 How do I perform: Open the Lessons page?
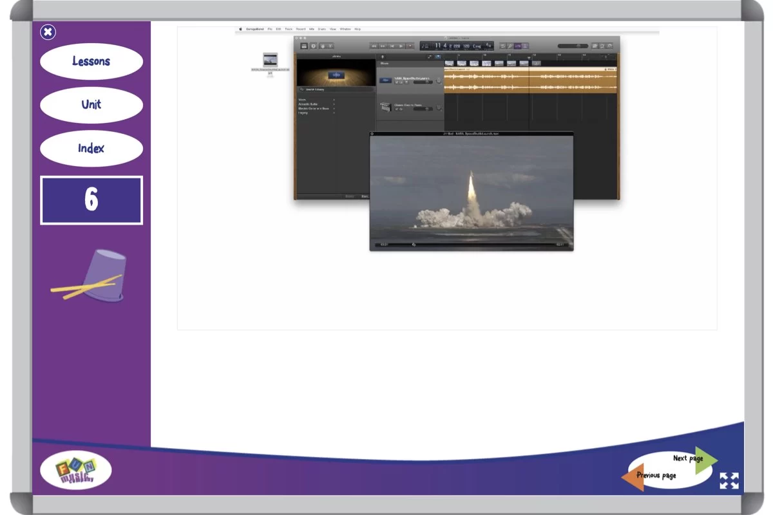click(x=91, y=61)
